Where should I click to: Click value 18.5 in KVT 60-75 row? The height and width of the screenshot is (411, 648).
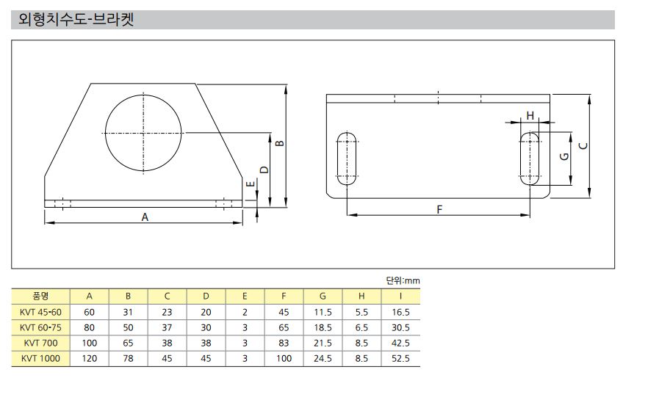tap(323, 327)
